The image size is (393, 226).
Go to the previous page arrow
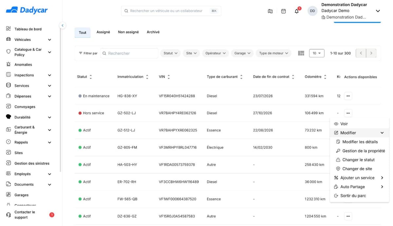click(361, 53)
